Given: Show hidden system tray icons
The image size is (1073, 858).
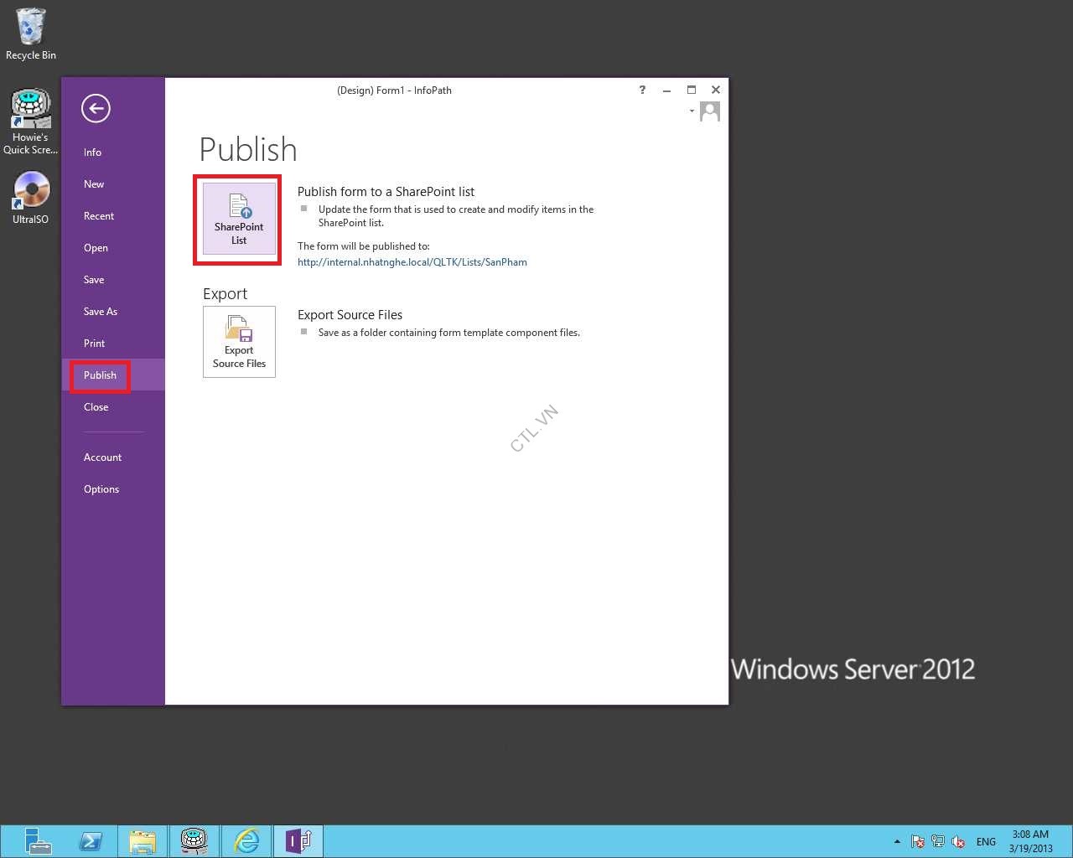Looking at the screenshot, I should pyautogui.click(x=897, y=841).
